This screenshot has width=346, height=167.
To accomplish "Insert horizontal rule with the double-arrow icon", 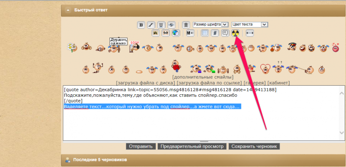I will tap(250, 33).
